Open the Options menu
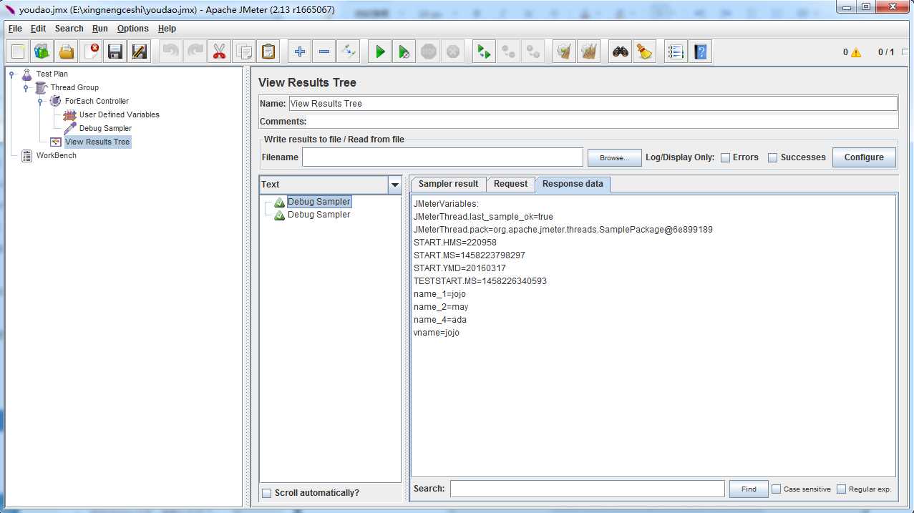The width and height of the screenshot is (914, 513). pos(132,29)
